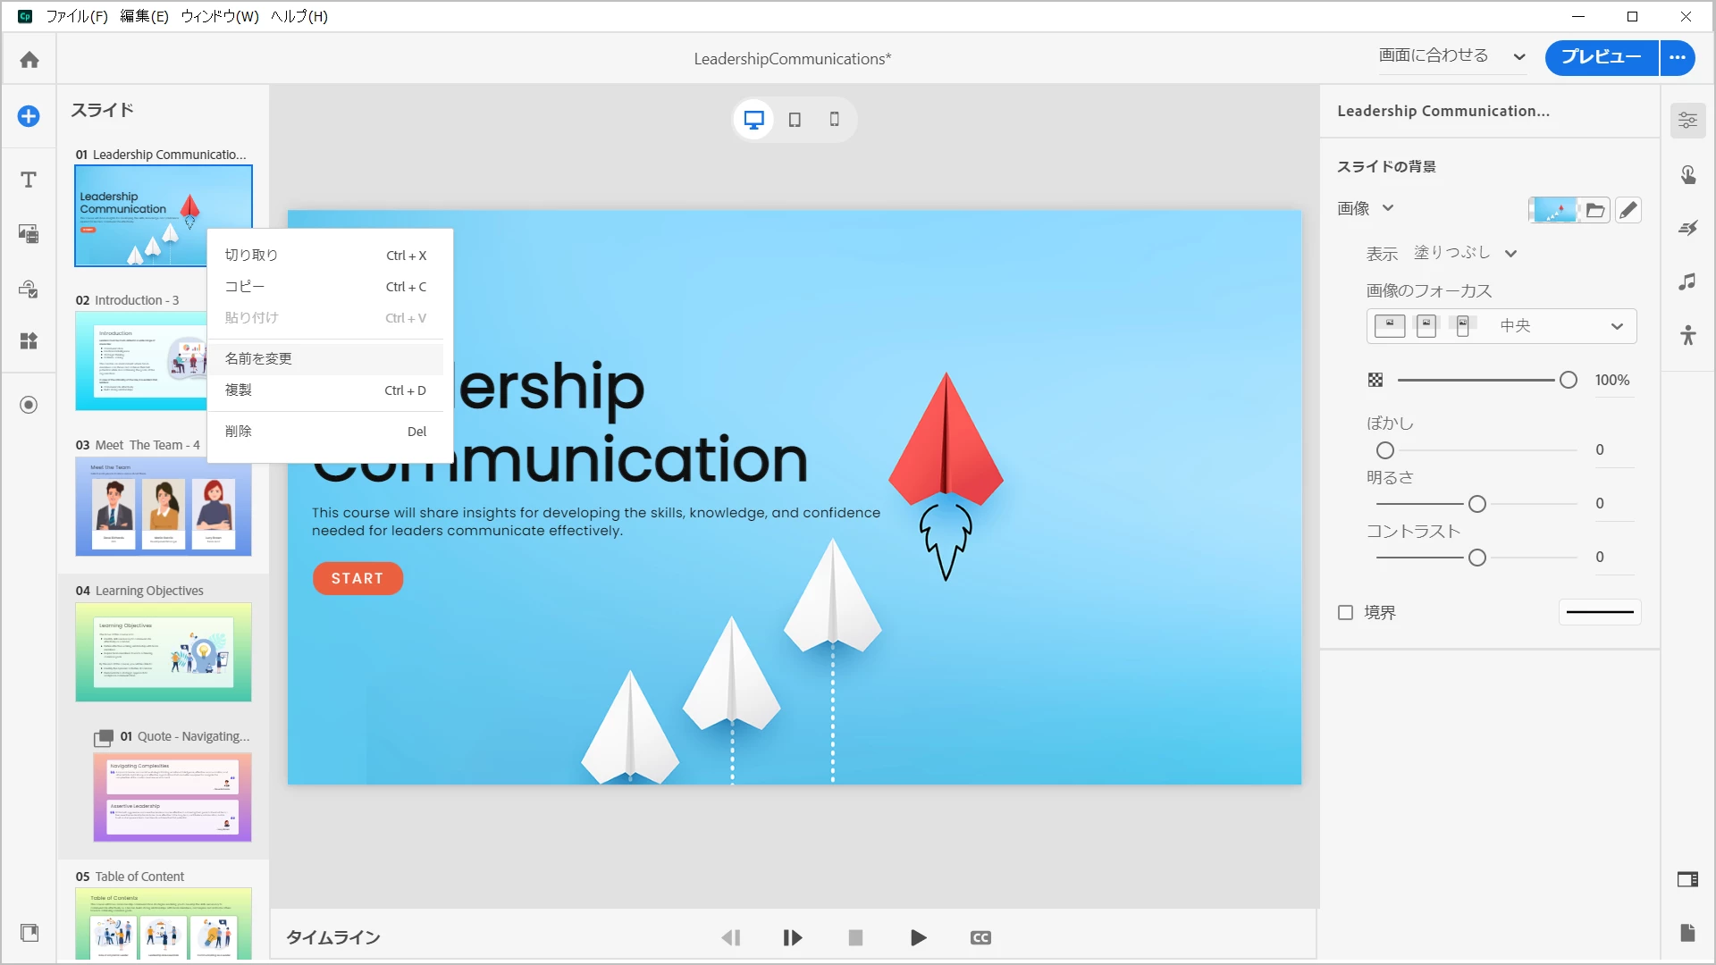Toggle closed captions CC button
This screenshot has height=965, width=1716.
click(980, 937)
